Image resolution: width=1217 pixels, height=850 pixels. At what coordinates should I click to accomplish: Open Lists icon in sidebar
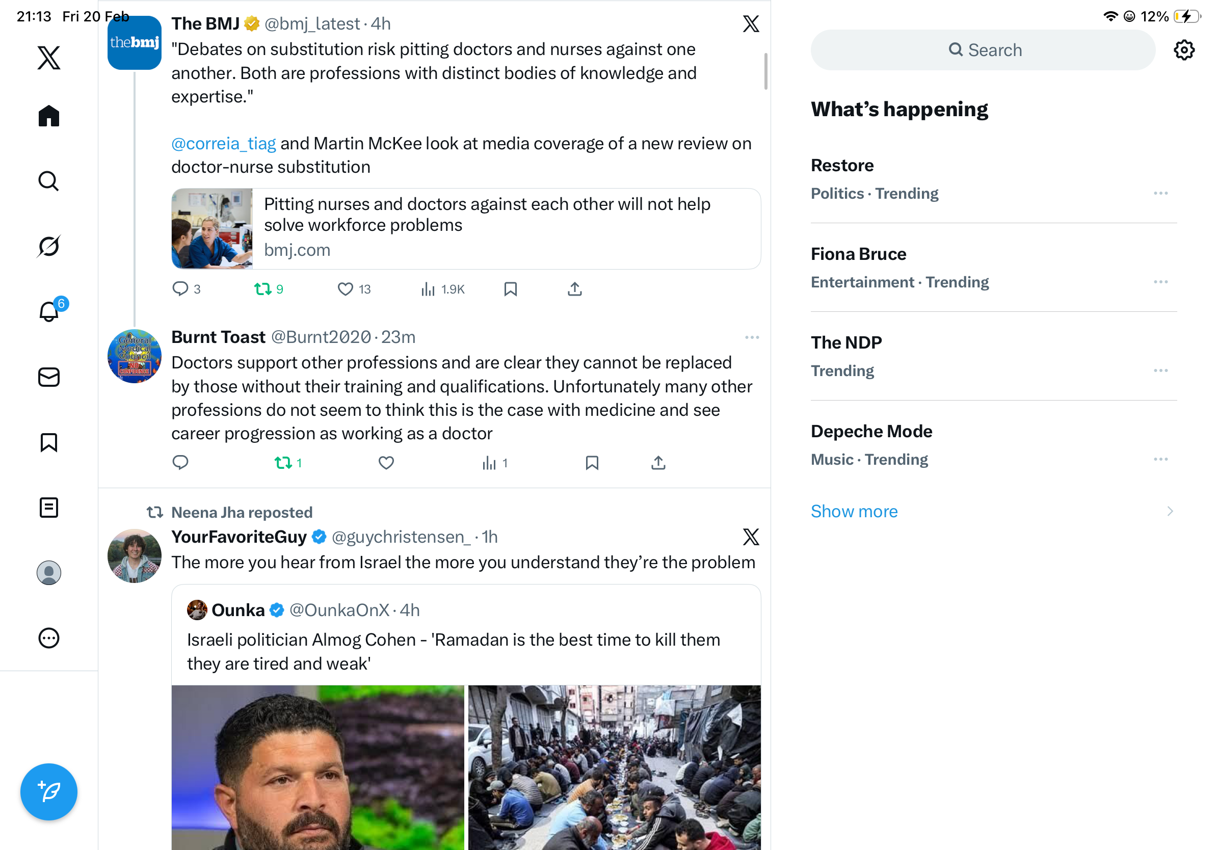click(49, 507)
